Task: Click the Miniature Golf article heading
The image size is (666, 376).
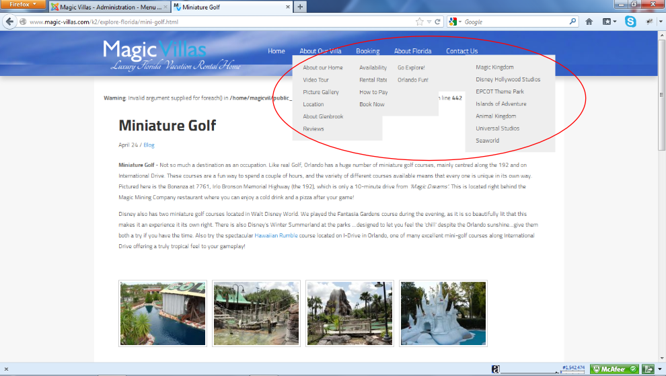Action: (x=168, y=125)
